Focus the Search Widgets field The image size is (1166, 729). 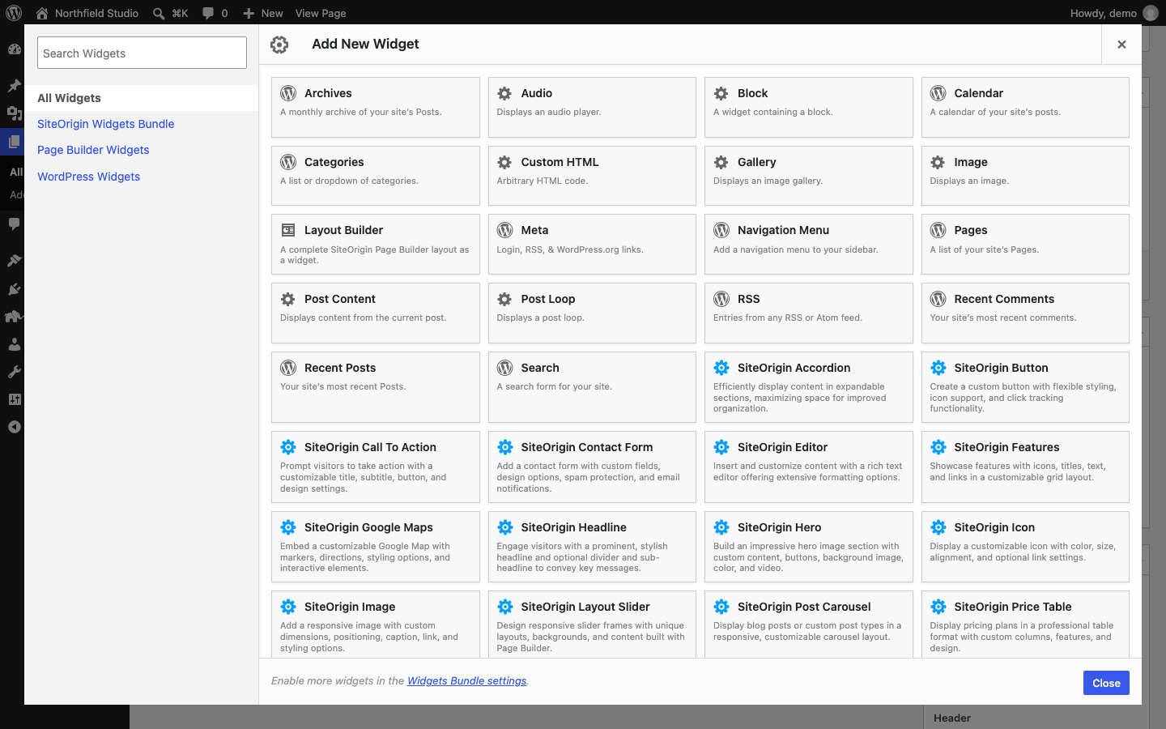point(142,53)
